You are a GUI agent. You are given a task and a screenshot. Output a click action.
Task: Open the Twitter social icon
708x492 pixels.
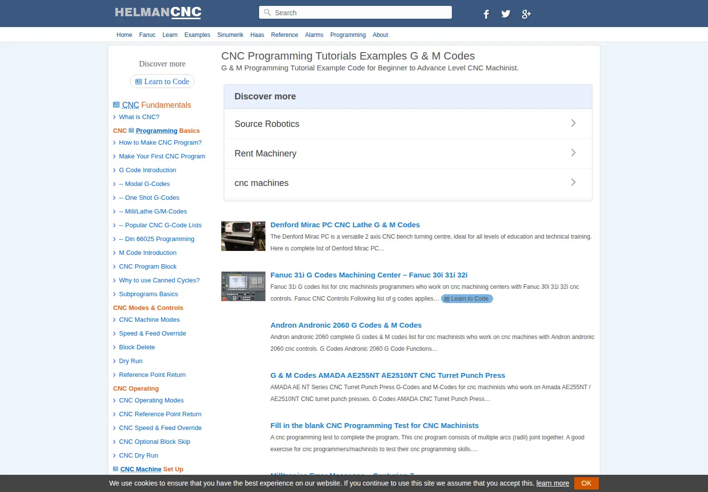point(506,14)
